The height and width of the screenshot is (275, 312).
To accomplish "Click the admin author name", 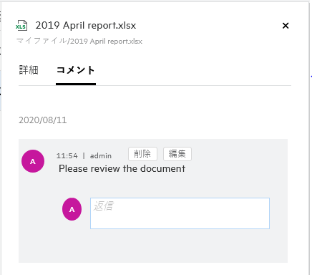I will [x=101, y=156].
